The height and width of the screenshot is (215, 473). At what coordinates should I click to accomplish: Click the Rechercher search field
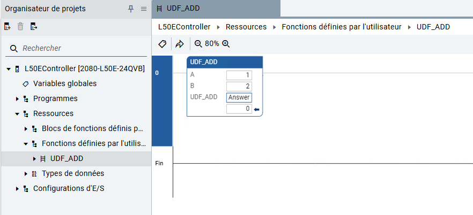click(x=76, y=49)
